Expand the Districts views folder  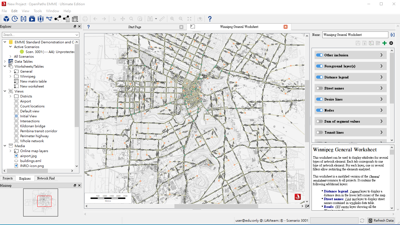[11, 96]
